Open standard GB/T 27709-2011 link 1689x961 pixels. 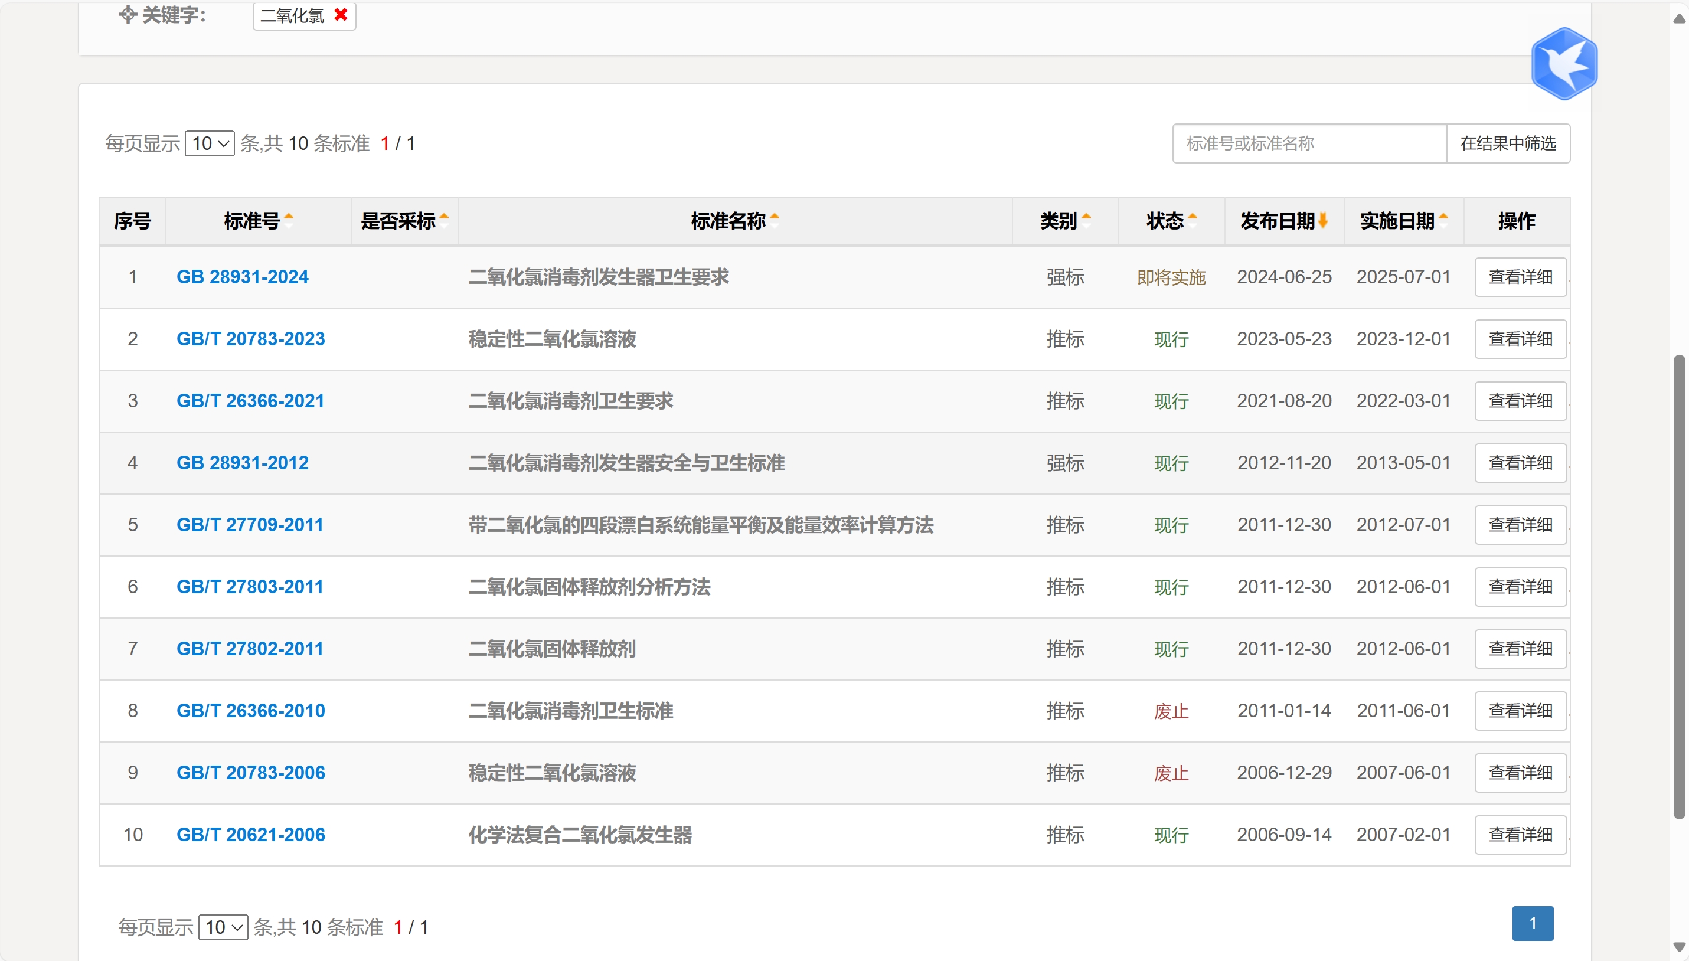click(250, 525)
